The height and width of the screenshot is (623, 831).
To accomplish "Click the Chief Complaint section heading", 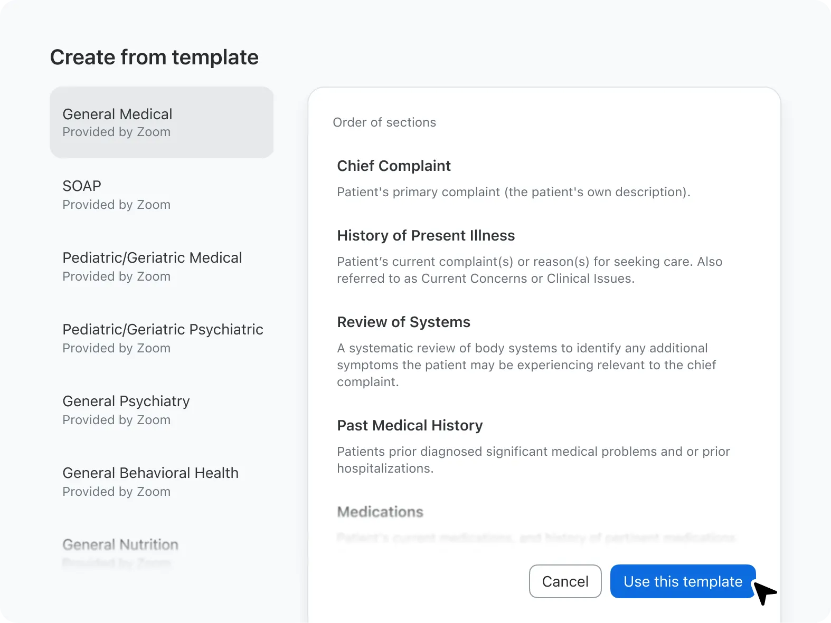I will pos(394,166).
